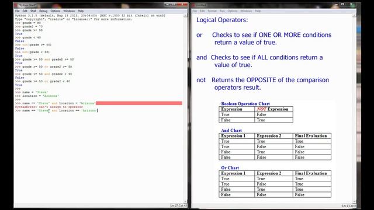374x210 pixels.
Task: Open the File menu in Untitled editor window
Action: point(195,11)
